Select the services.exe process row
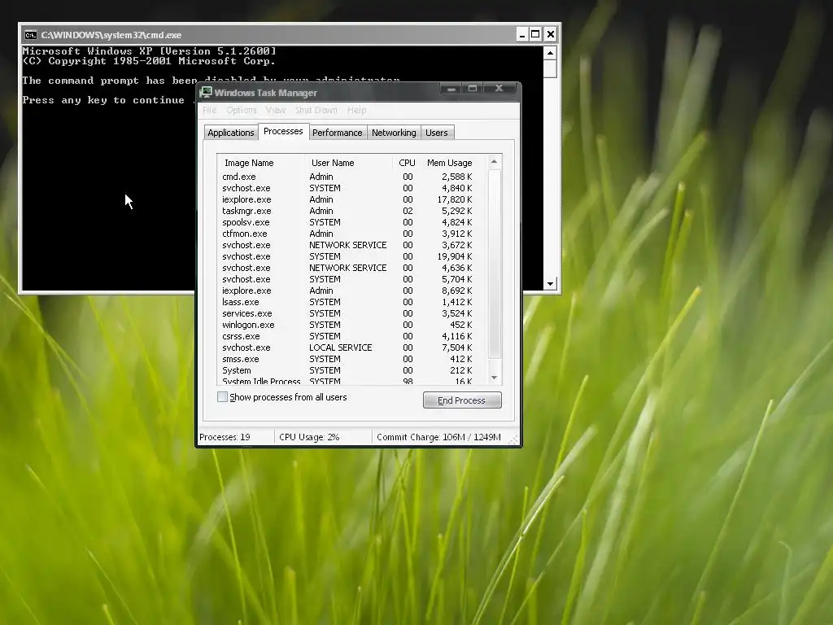Image resolution: width=833 pixels, height=625 pixels. pyautogui.click(x=351, y=313)
